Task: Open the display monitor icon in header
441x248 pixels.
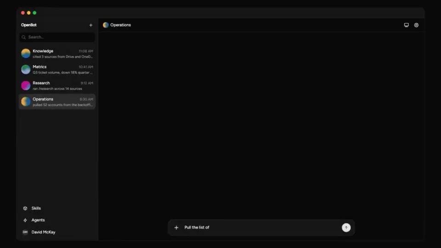Action: tap(407, 25)
